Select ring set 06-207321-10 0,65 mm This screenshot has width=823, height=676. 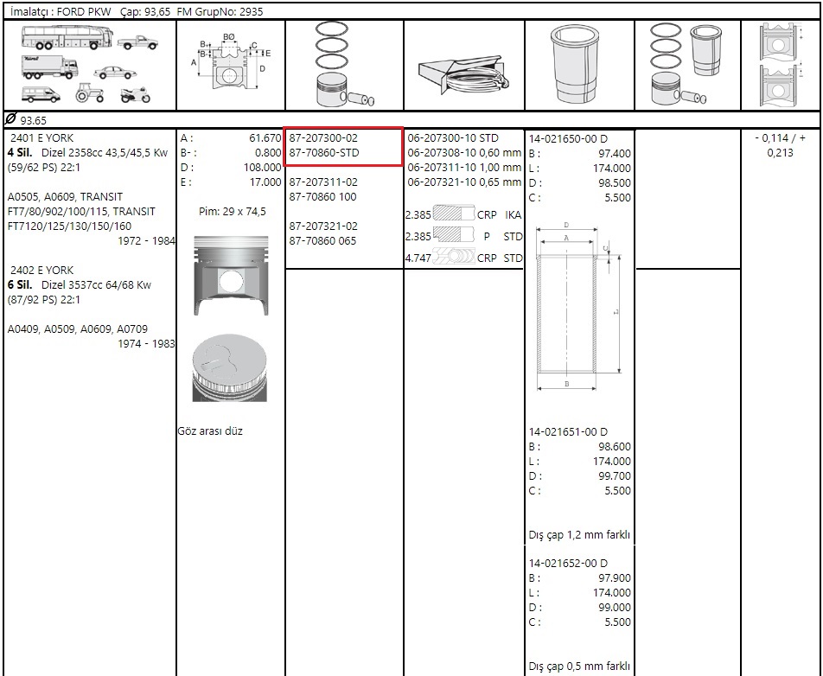(x=464, y=182)
